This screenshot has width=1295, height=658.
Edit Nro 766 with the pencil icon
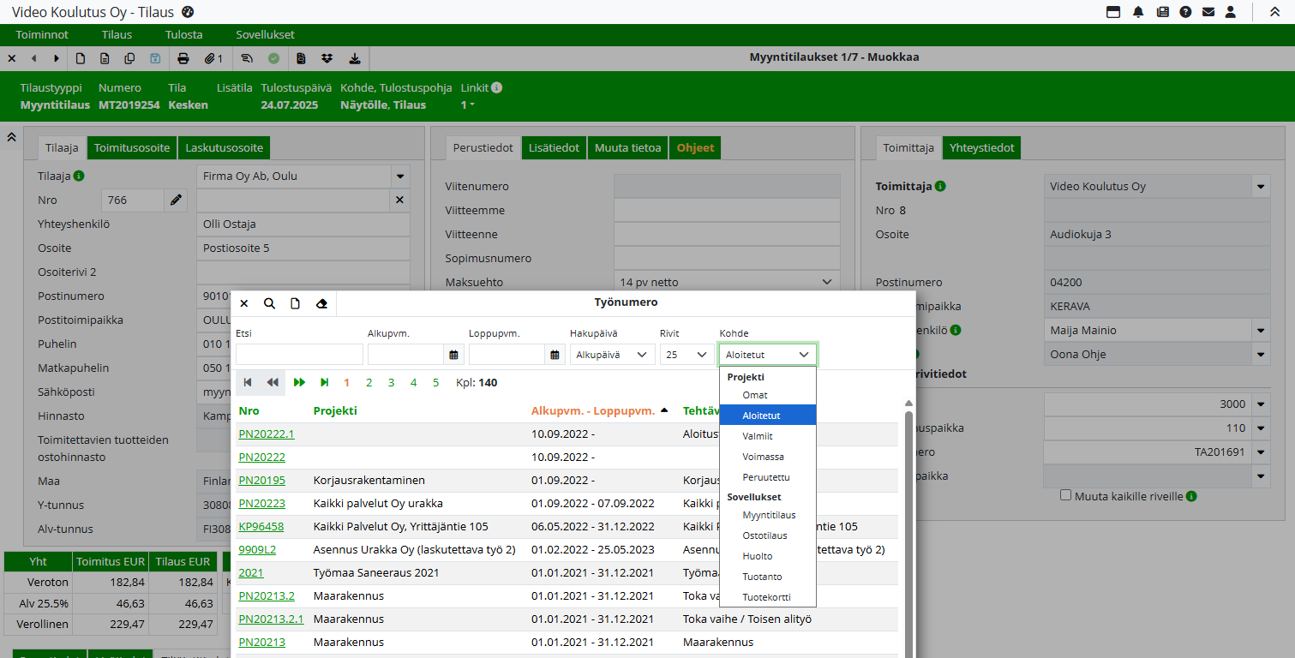(x=176, y=200)
